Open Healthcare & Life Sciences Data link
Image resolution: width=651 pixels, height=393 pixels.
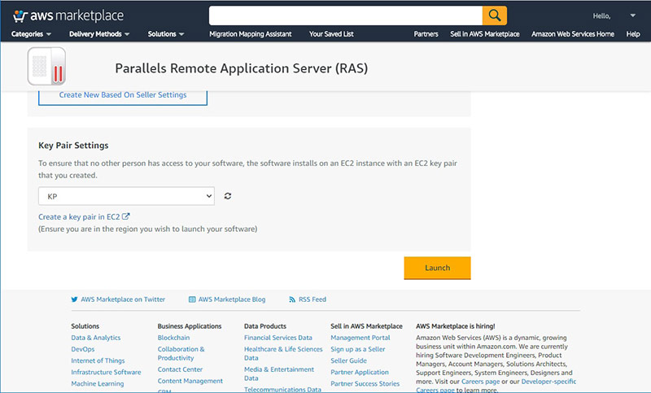click(x=283, y=354)
